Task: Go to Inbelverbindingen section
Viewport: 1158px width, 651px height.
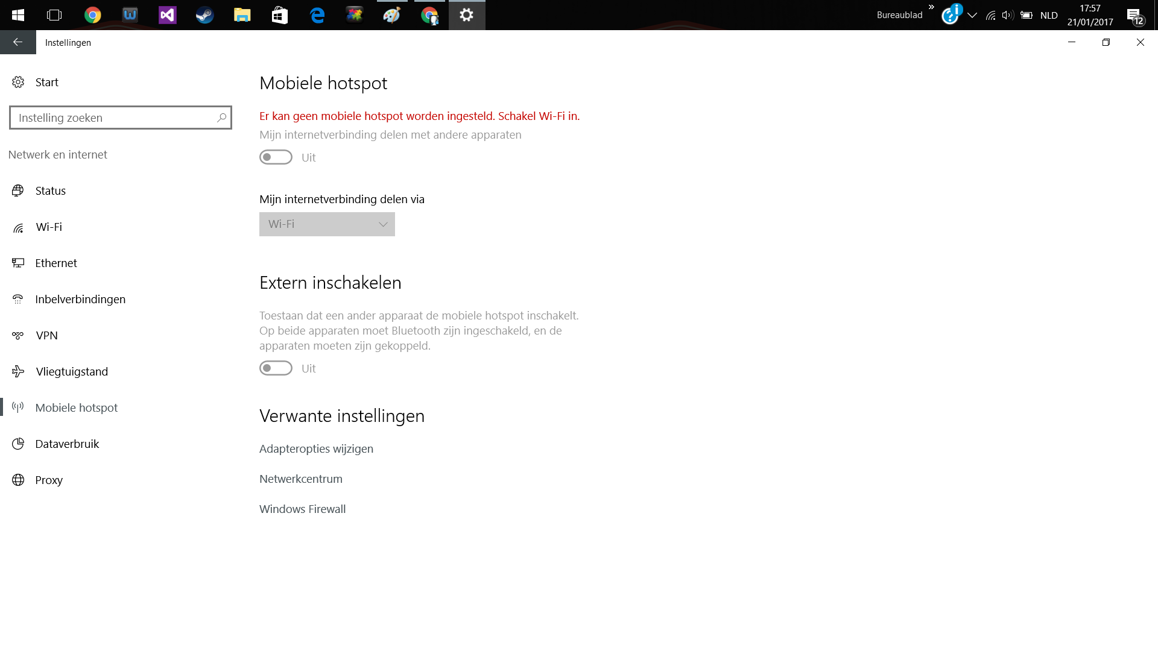Action: click(x=80, y=299)
